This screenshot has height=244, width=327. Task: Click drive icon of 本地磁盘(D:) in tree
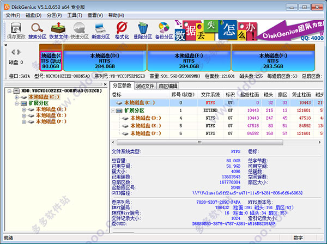click(31, 109)
